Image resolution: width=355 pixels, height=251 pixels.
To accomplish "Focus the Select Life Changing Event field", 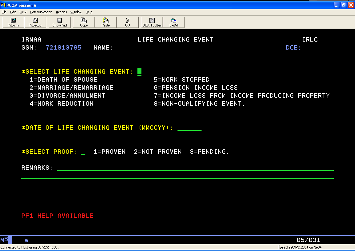I will coord(139,72).
